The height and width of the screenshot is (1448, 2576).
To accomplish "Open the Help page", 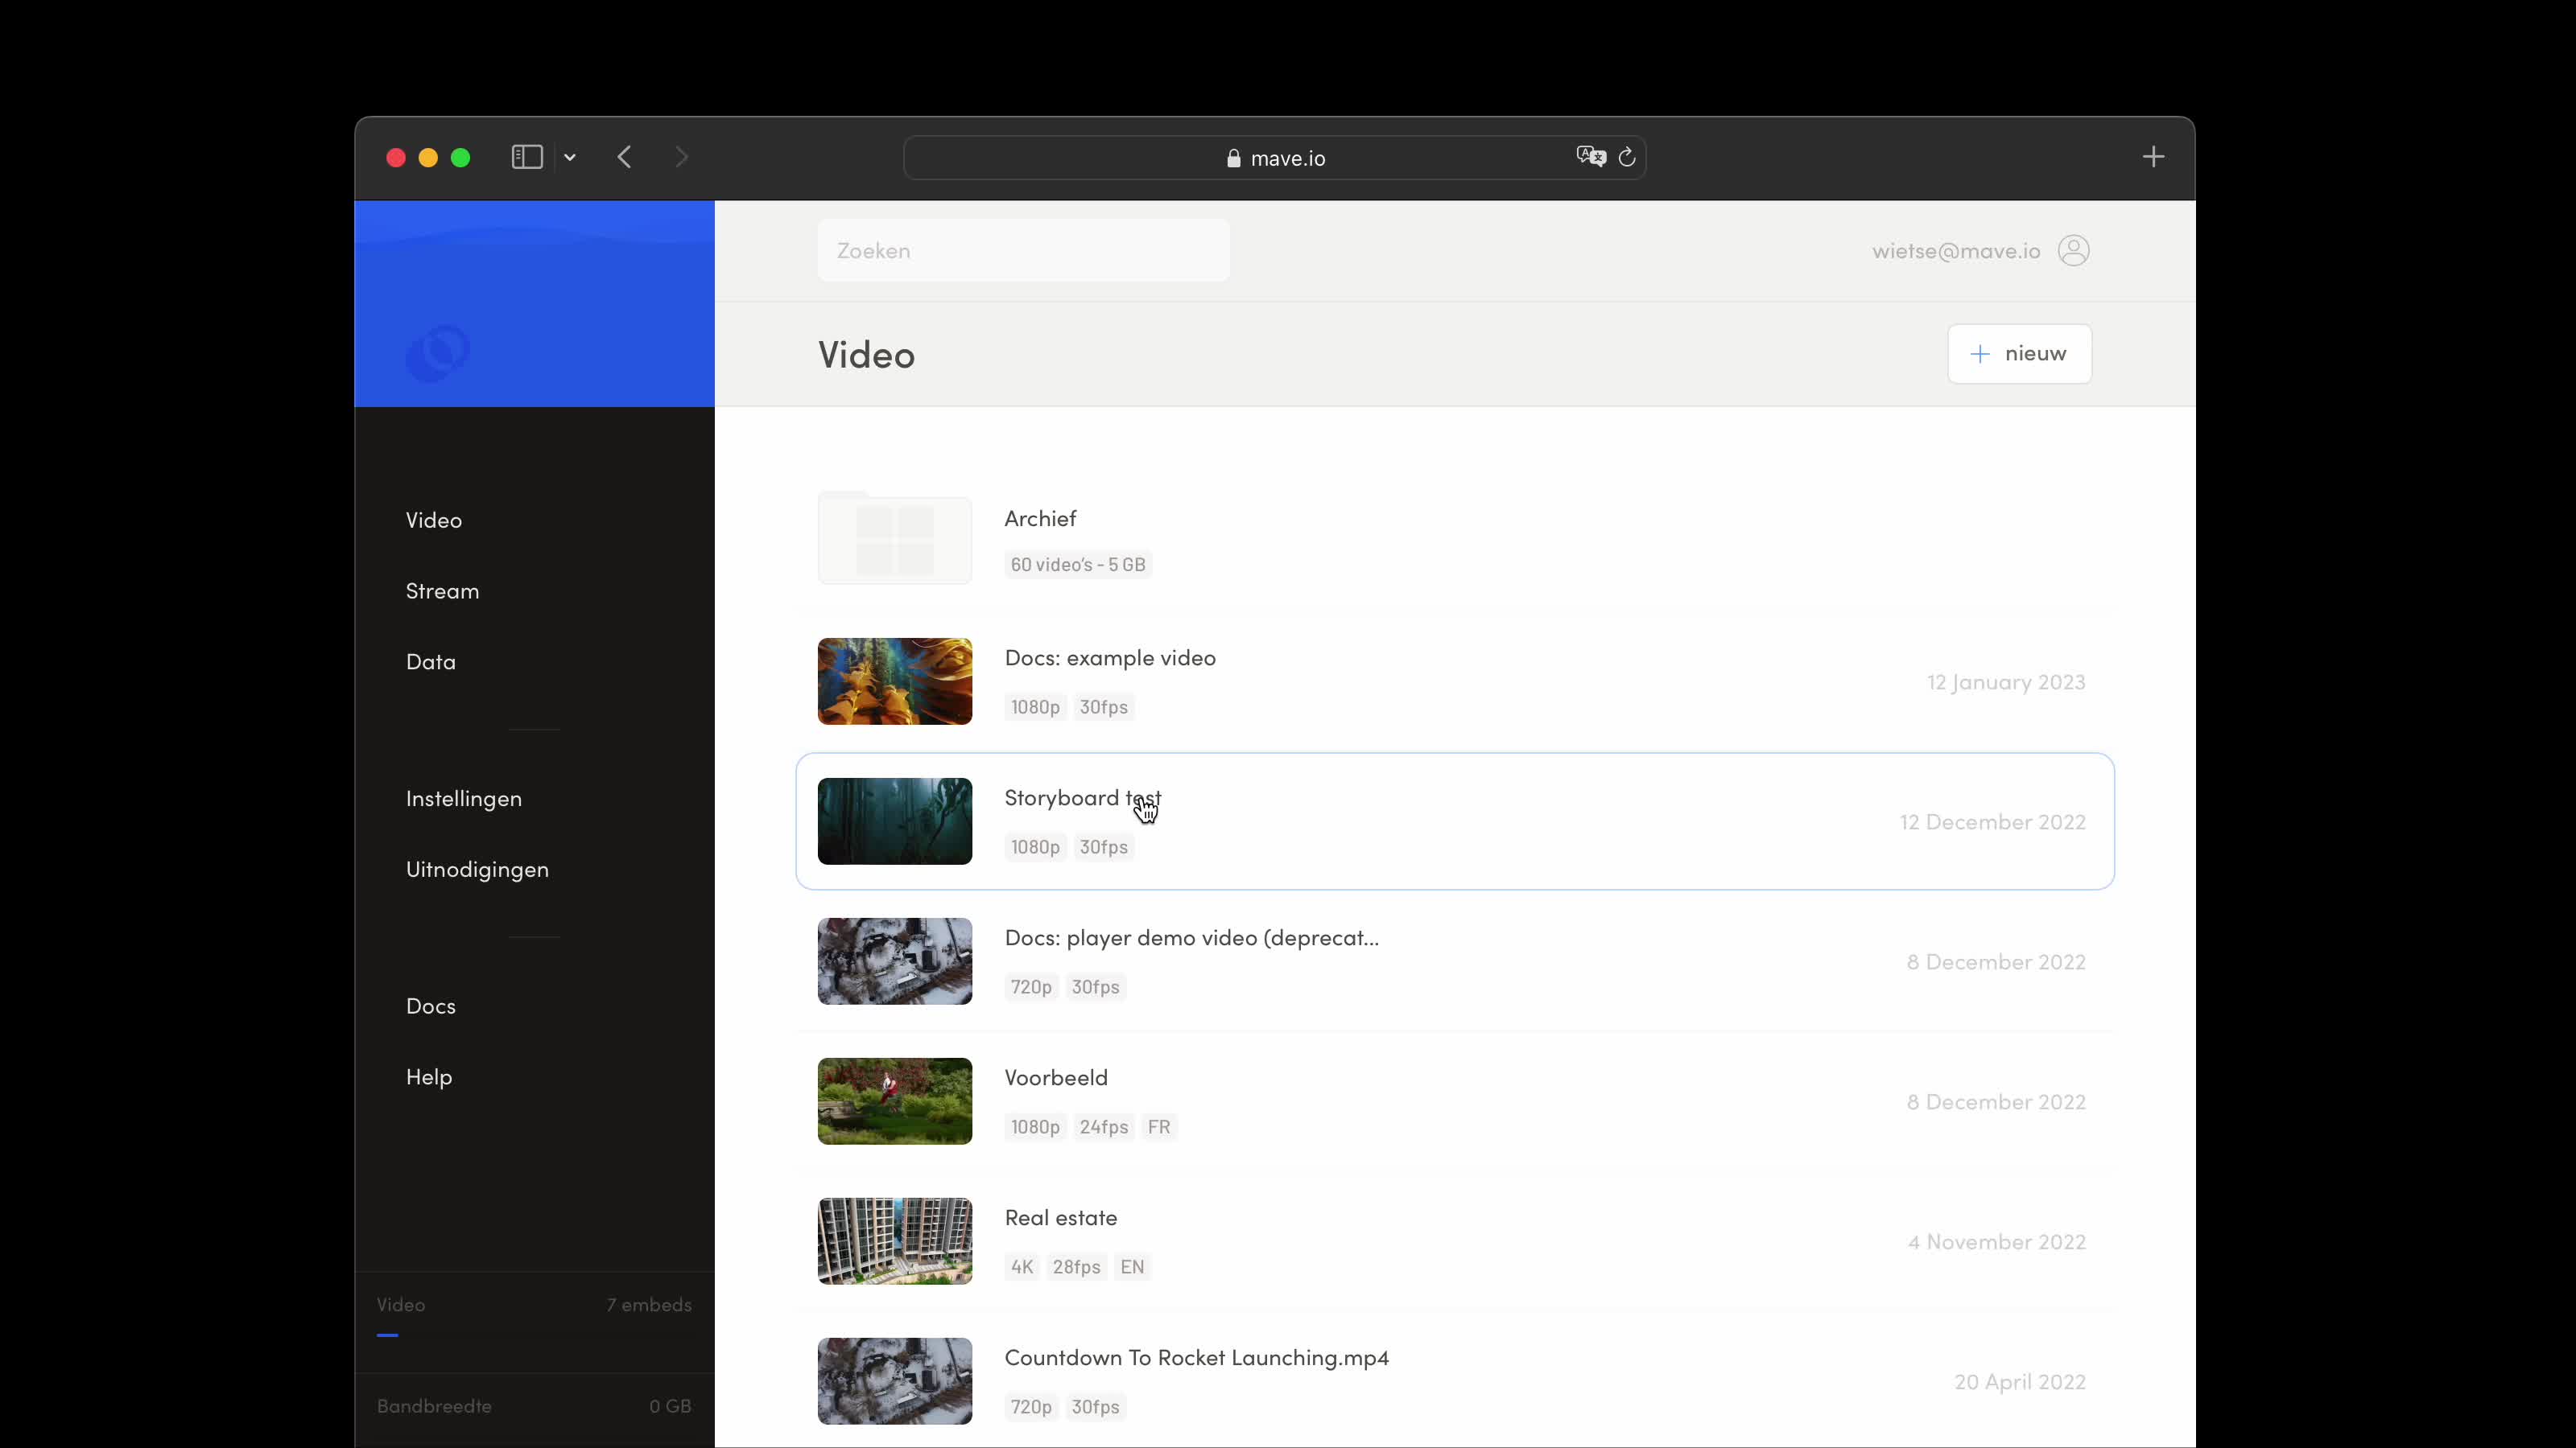I will [x=428, y=1076].
